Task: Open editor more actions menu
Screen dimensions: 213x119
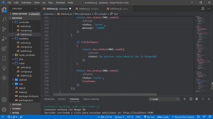Action: click(x=209, y=9)
